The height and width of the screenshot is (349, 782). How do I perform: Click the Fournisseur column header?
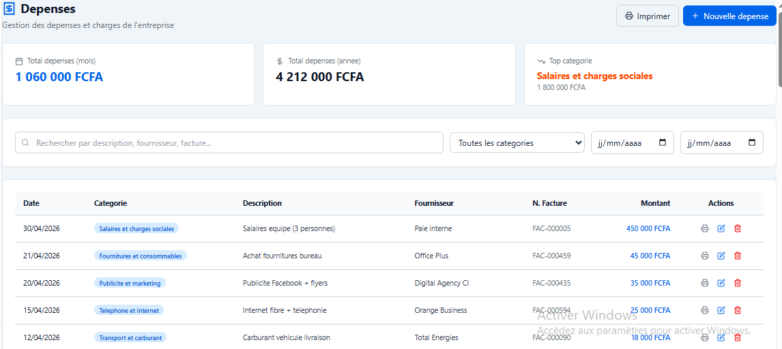tap(434, 203)
